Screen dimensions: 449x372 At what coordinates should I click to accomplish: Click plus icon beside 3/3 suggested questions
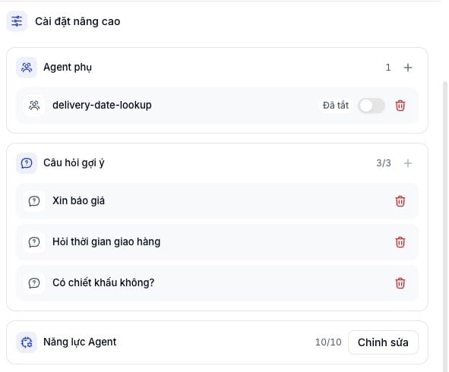(408, 163)
